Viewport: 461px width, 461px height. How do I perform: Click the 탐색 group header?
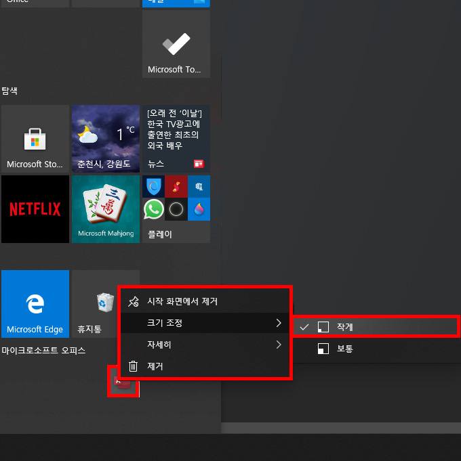(9, 91)
